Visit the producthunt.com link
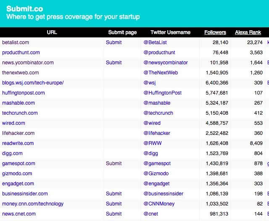 tap(21, 53)
